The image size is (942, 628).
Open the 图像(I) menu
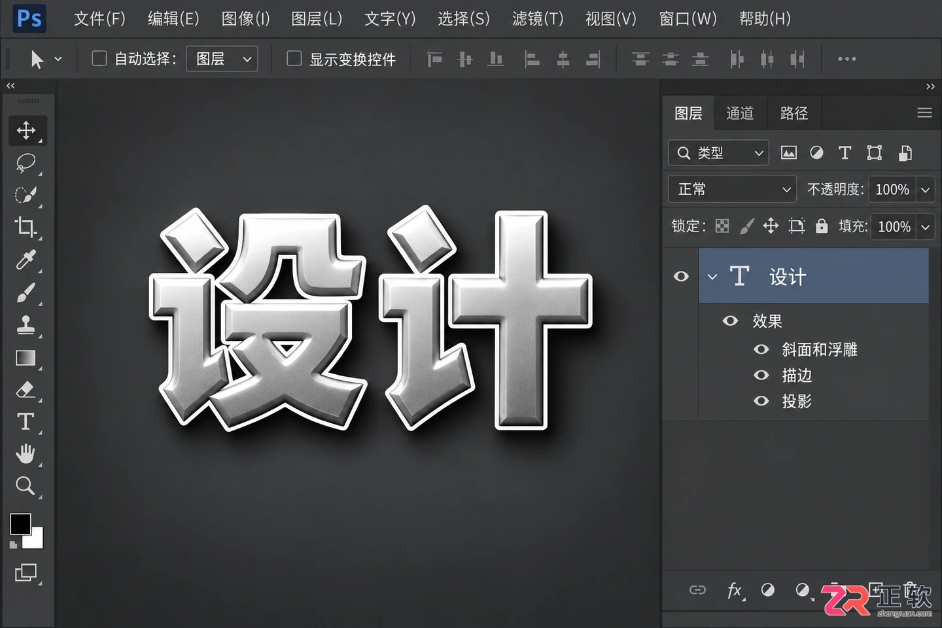coord(245,19)
